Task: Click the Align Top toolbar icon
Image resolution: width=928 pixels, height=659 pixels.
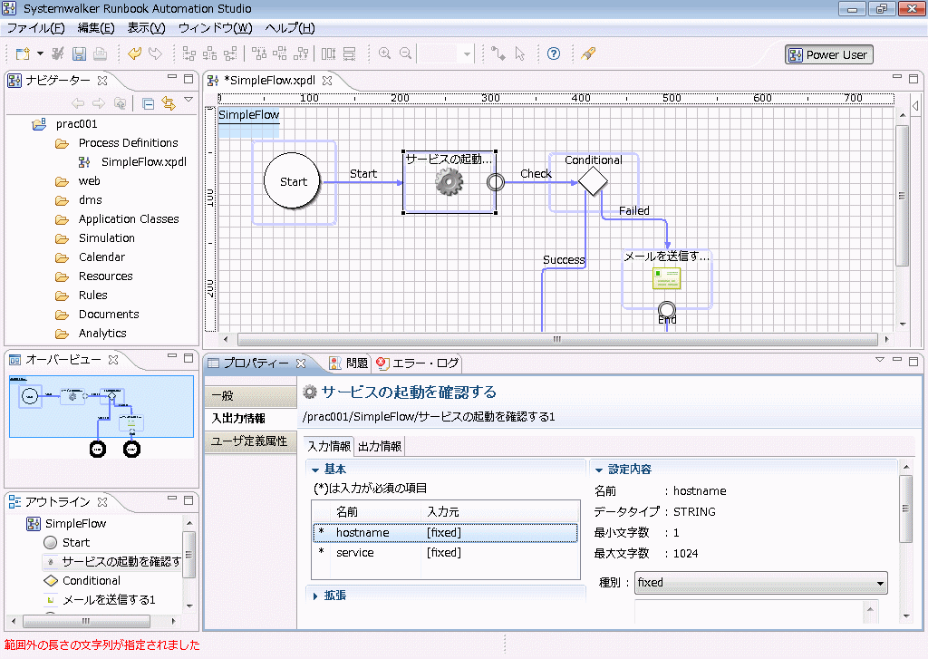Action: pyautogui.click(x=259, y=53)
